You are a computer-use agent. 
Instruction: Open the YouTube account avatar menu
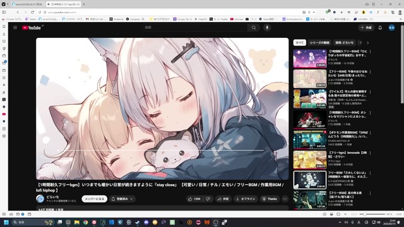391,28
